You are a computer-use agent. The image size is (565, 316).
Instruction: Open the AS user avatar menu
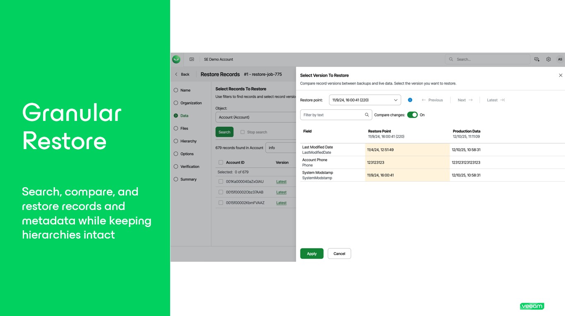click(x=560, y=59)
